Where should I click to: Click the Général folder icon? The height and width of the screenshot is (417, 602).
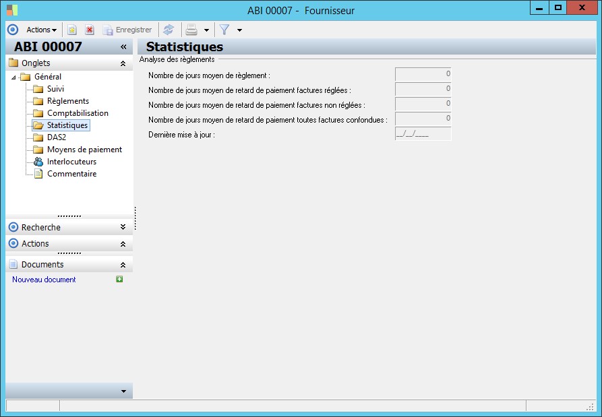(26, 77)
